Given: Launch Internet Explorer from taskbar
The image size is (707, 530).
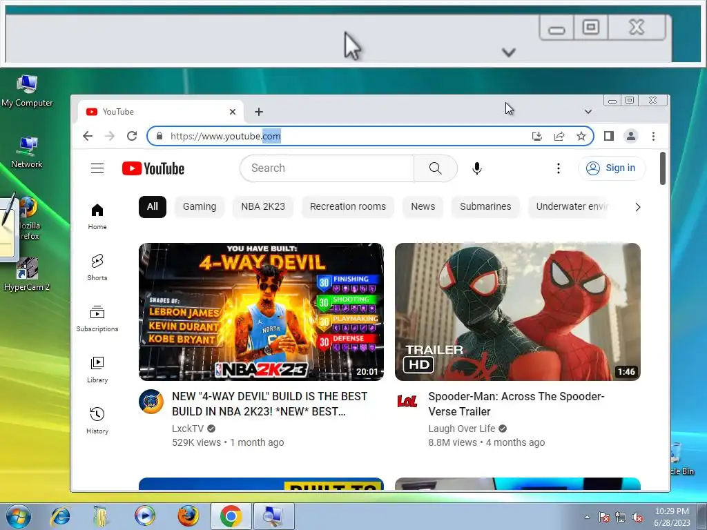Looking at the screenshot, I should (x=61, y=516).
